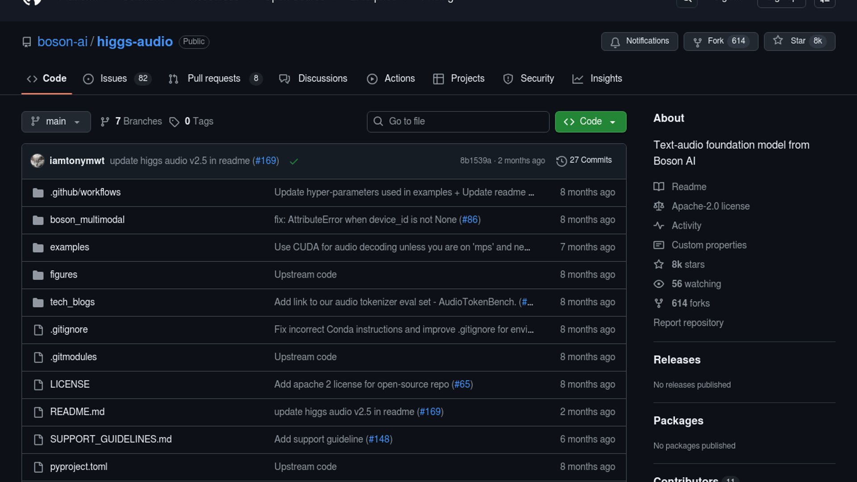The image size is (857, 482).
Task: Click the Report repository link
Action: coord(688,323)
